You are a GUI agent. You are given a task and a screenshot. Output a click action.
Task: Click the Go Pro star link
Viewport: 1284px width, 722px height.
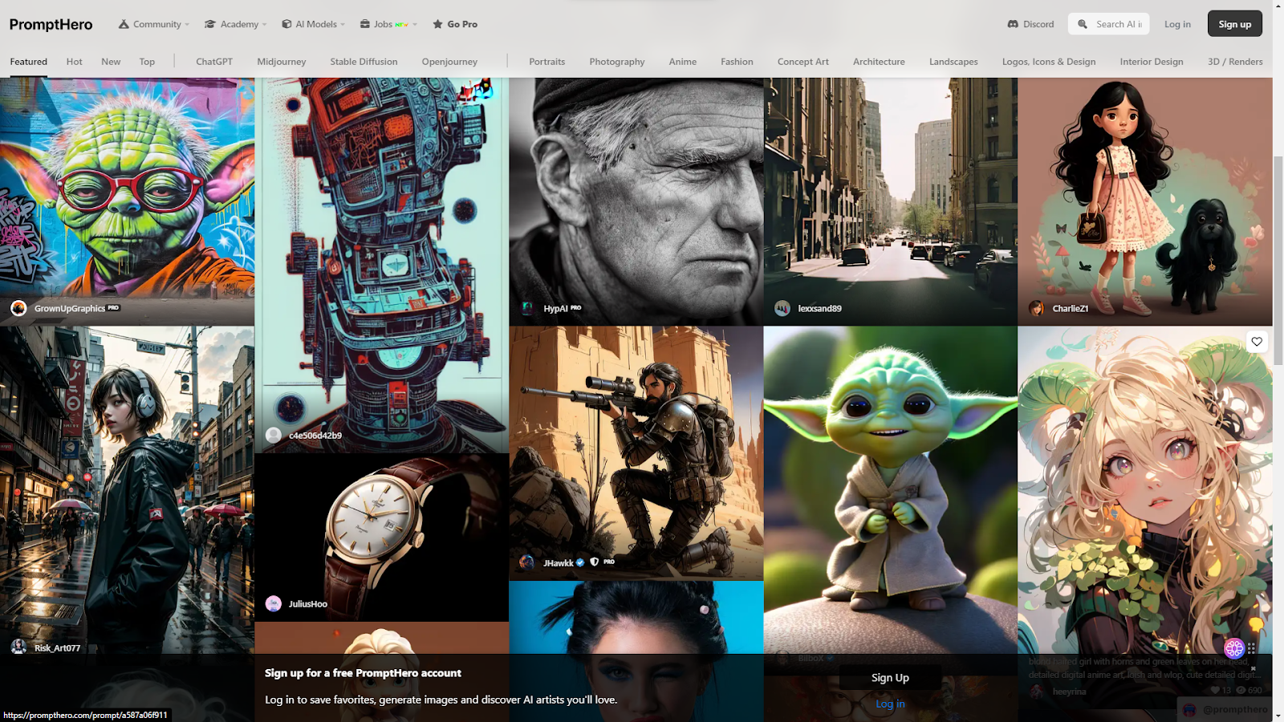pos(455,24)
